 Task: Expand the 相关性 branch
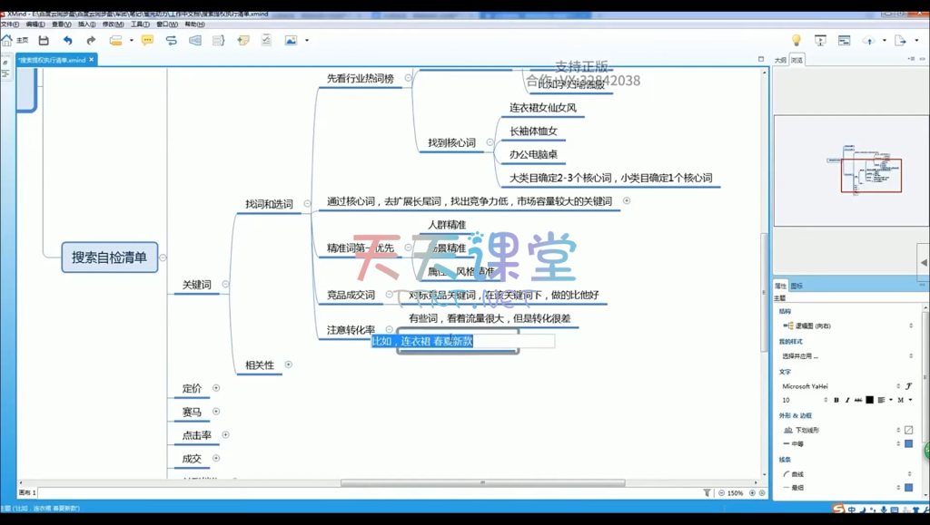click(288, 365)
